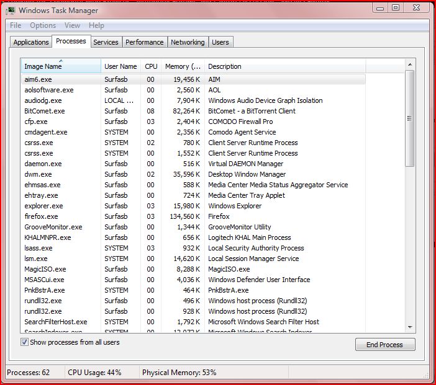Select rundll32.exe using 496 K memory

(193, 301)
